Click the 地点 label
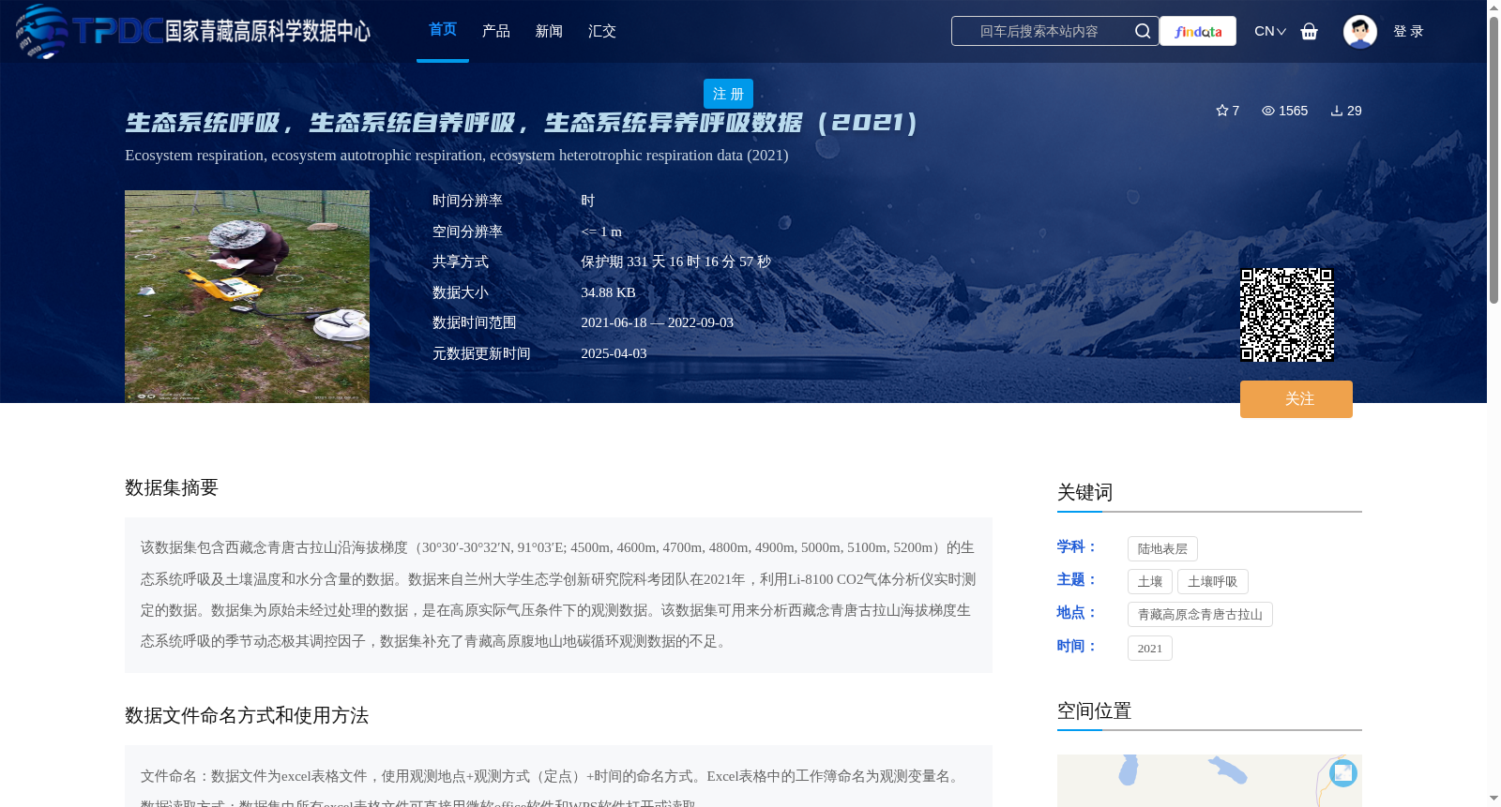The width and height of the screenshot is (1501, 807). 1076,612
